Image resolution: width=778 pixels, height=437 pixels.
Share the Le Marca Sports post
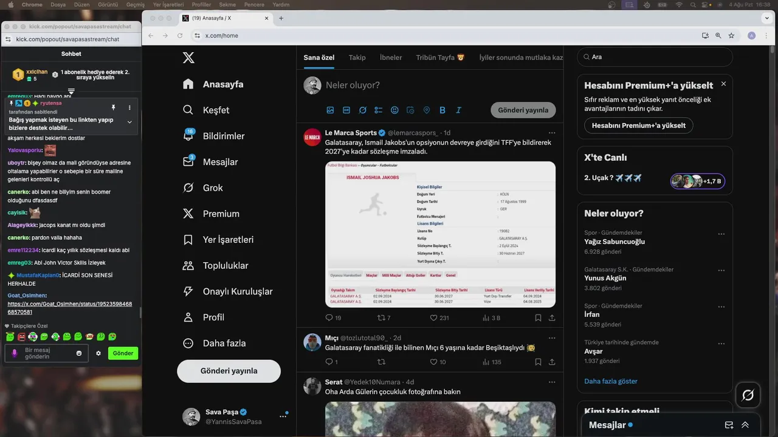tap(552, 317)
